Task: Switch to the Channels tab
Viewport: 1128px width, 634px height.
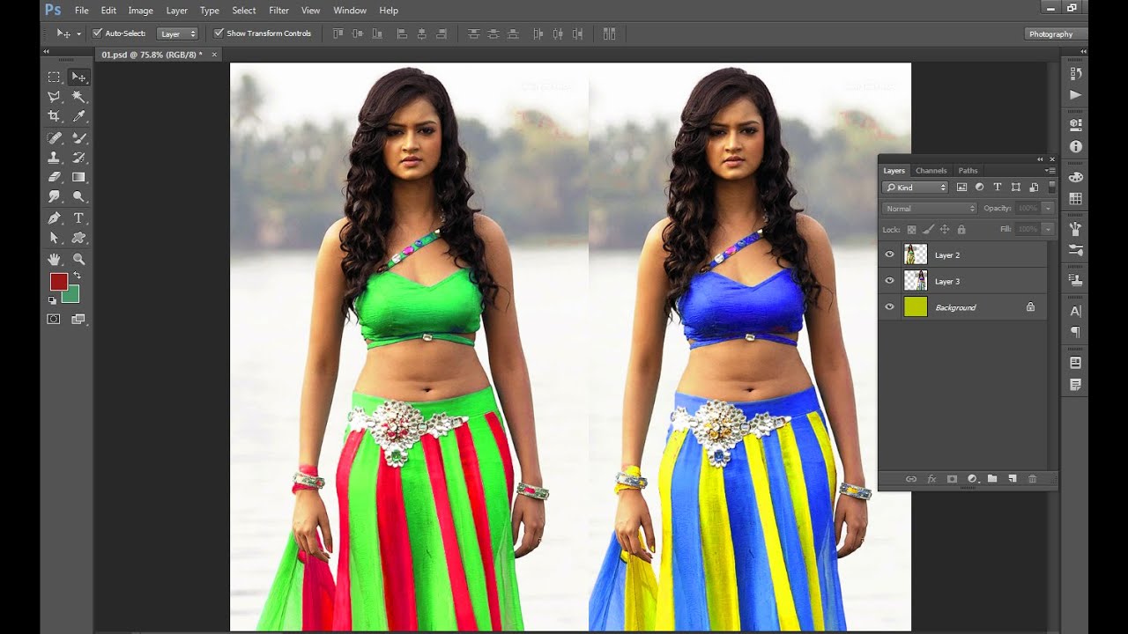Action: click(931, 171)
